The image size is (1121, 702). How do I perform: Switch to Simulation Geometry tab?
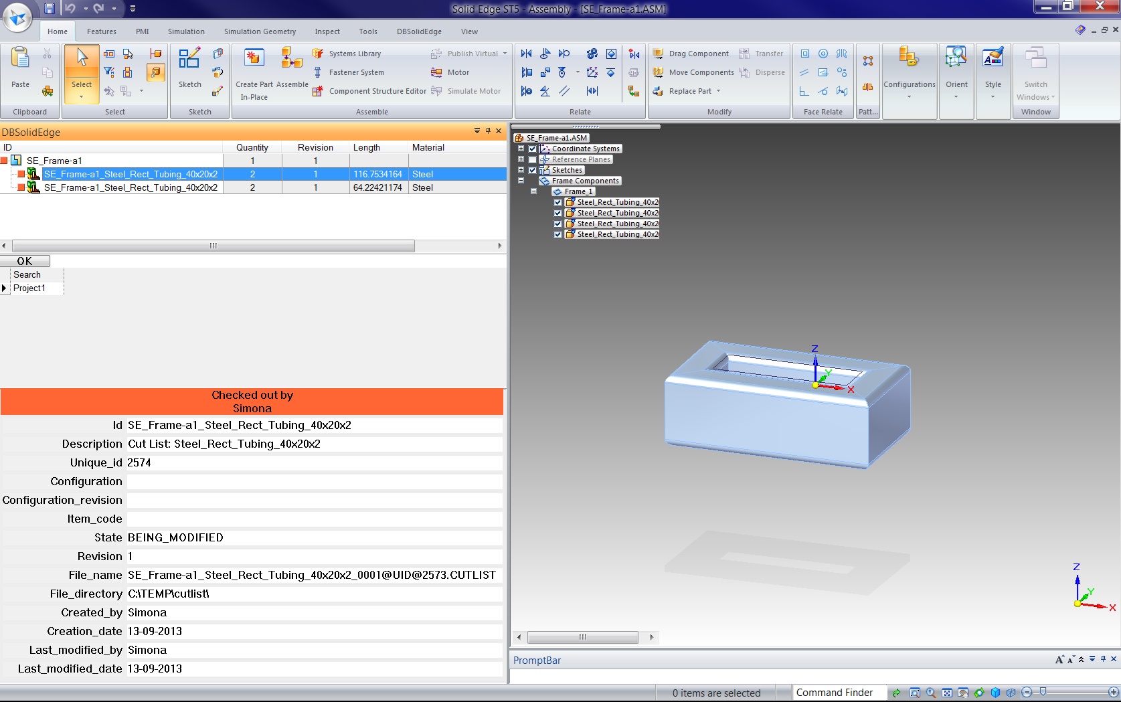click(x=260, y=31)
